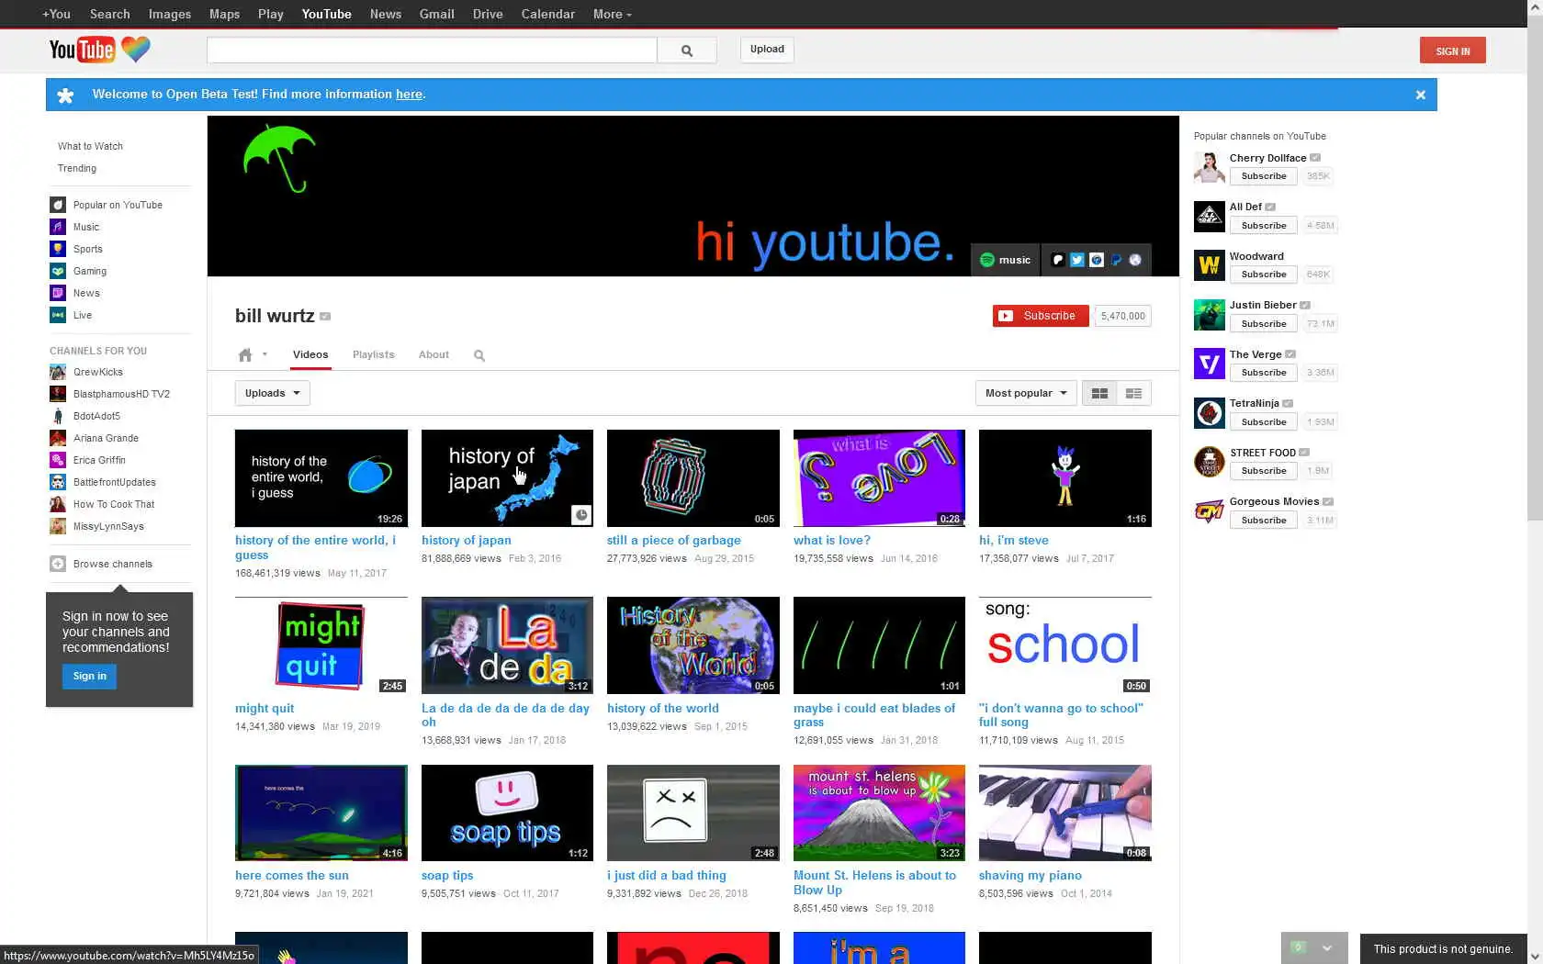Click the scrollbar down arrow

(1535, 956)
